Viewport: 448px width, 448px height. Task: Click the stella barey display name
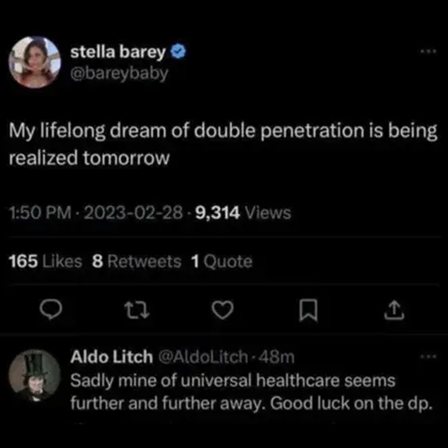118,52
